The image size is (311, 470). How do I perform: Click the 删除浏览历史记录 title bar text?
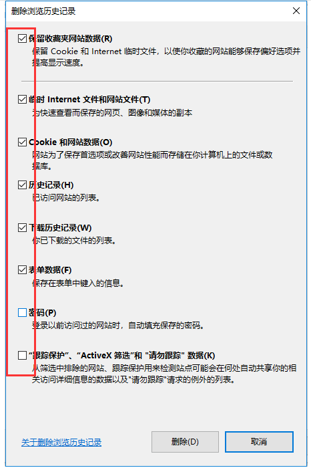coord(43,11)
